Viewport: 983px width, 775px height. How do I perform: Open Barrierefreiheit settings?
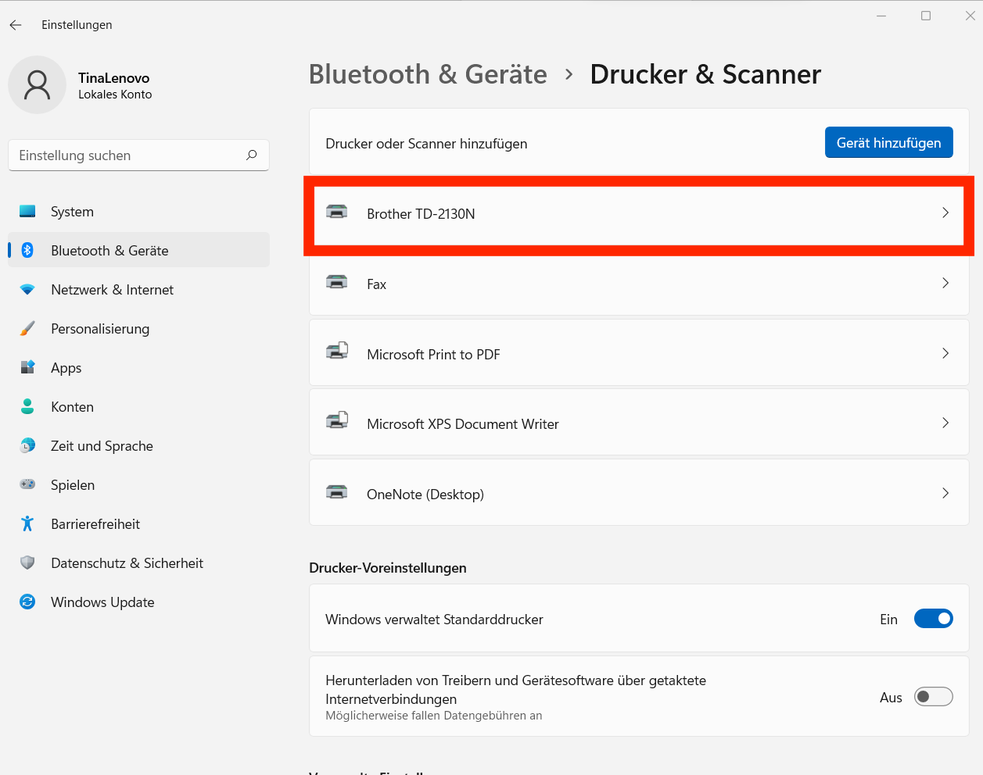point(138,524)
